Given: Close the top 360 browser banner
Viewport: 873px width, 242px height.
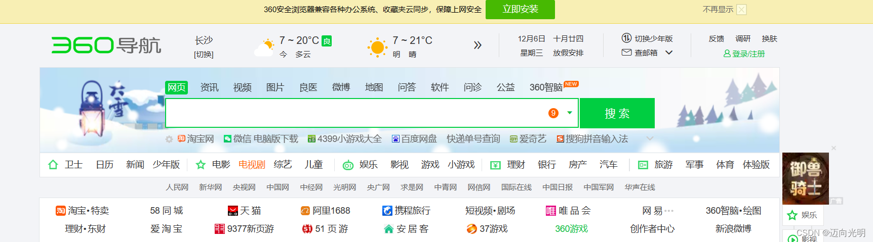Looking at the screenshot, I should click(x=741, y=10).
